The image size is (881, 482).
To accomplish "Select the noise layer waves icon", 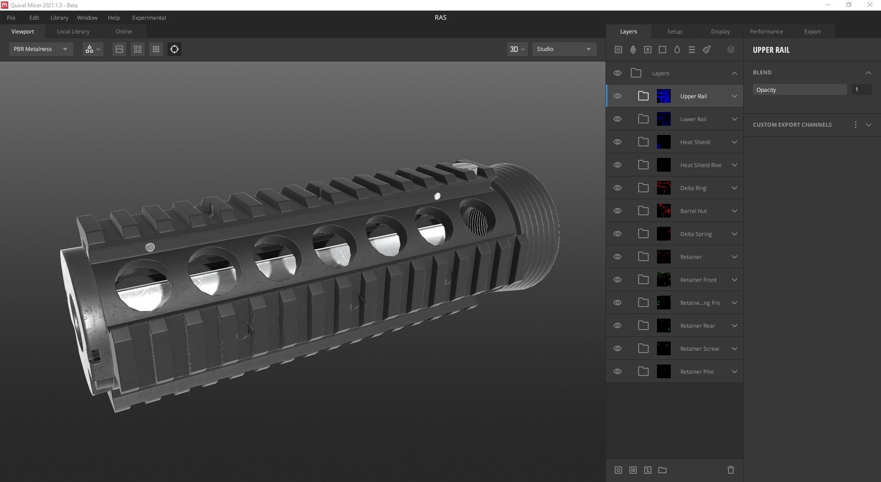I will (x=691, y=49).
